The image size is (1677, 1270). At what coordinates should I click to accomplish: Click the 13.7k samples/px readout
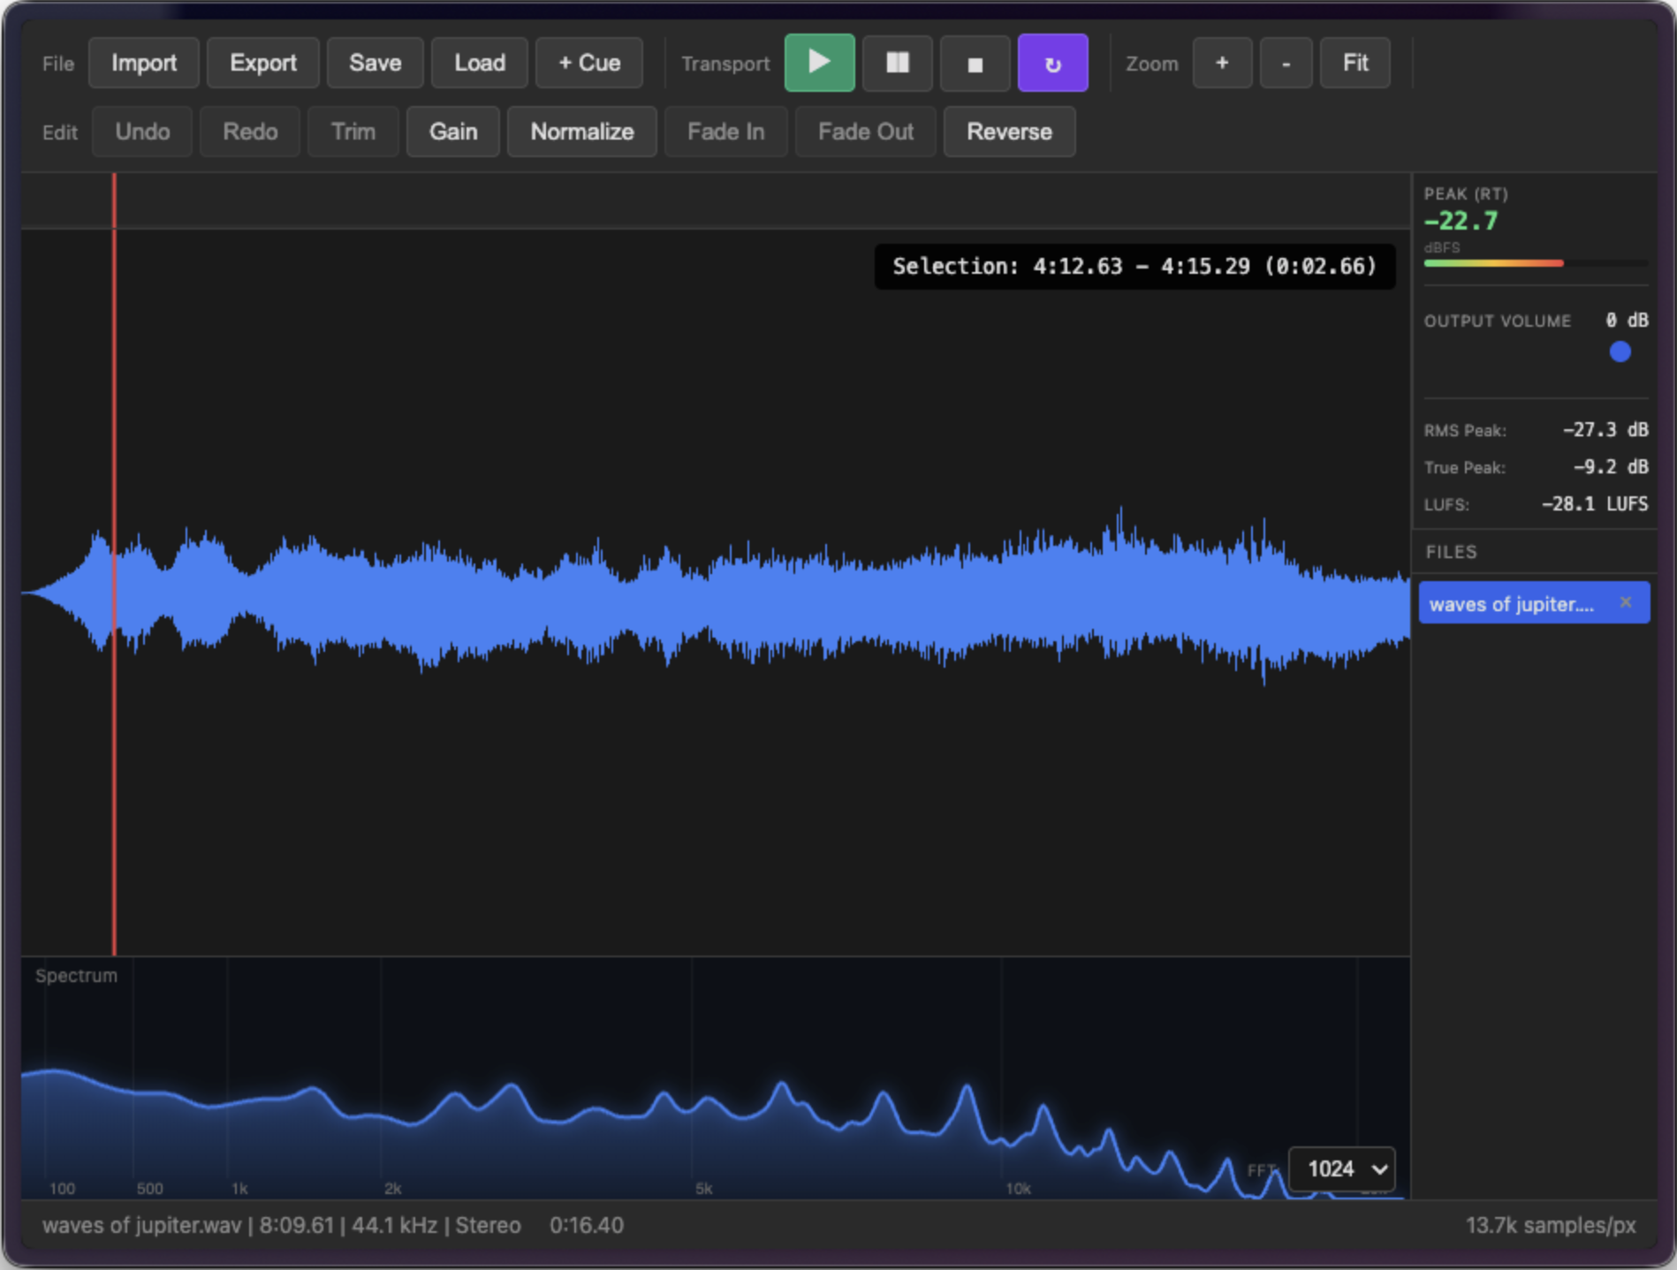[1551, 1225]
